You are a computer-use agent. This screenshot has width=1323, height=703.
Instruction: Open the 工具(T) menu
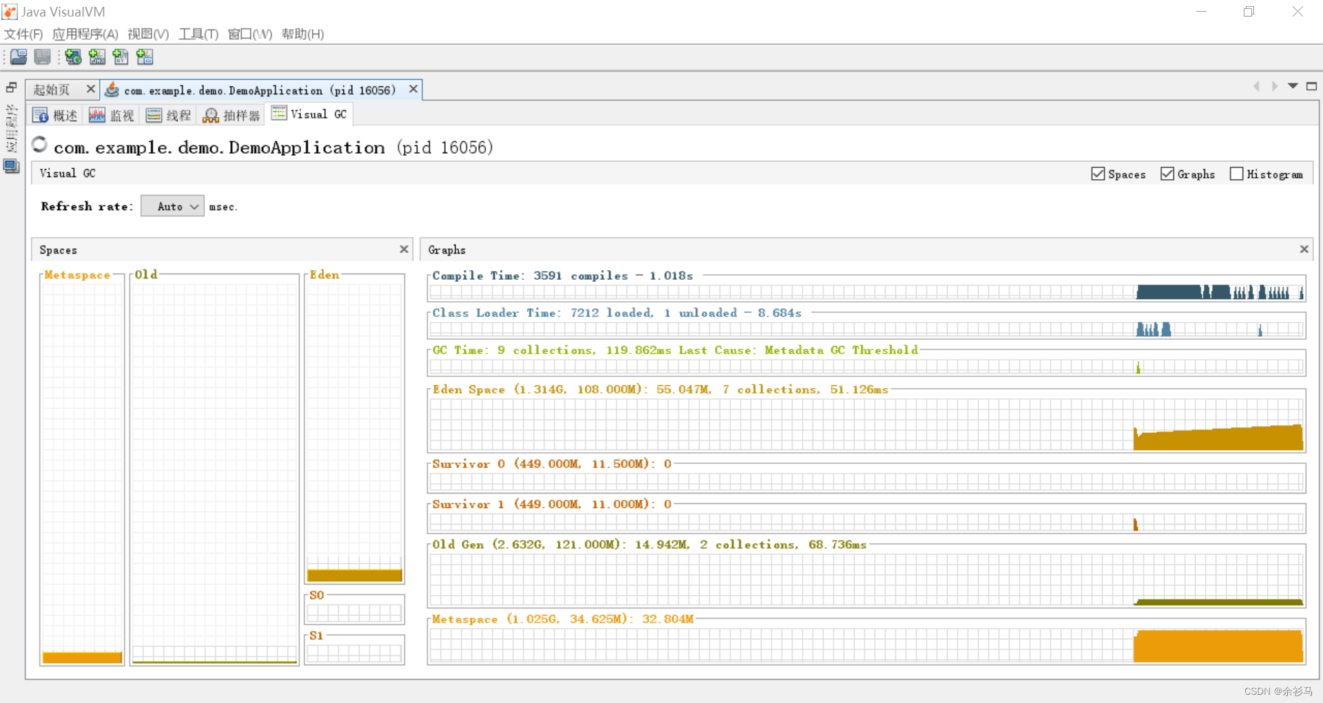click(x=197, y=34)
